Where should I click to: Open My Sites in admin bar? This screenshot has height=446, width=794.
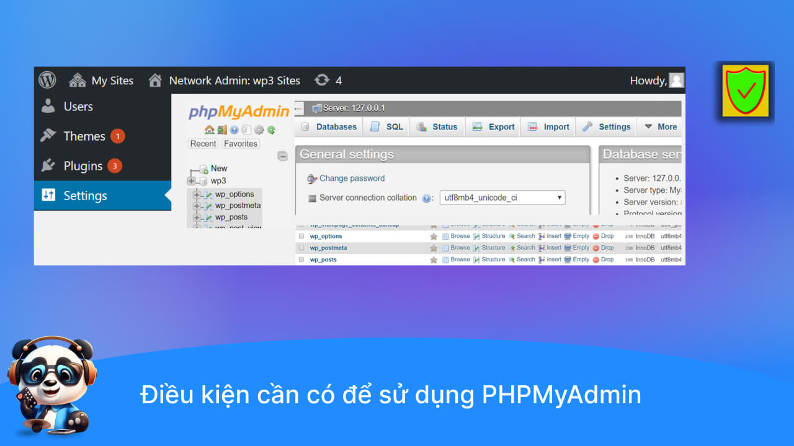coord(101,81)
